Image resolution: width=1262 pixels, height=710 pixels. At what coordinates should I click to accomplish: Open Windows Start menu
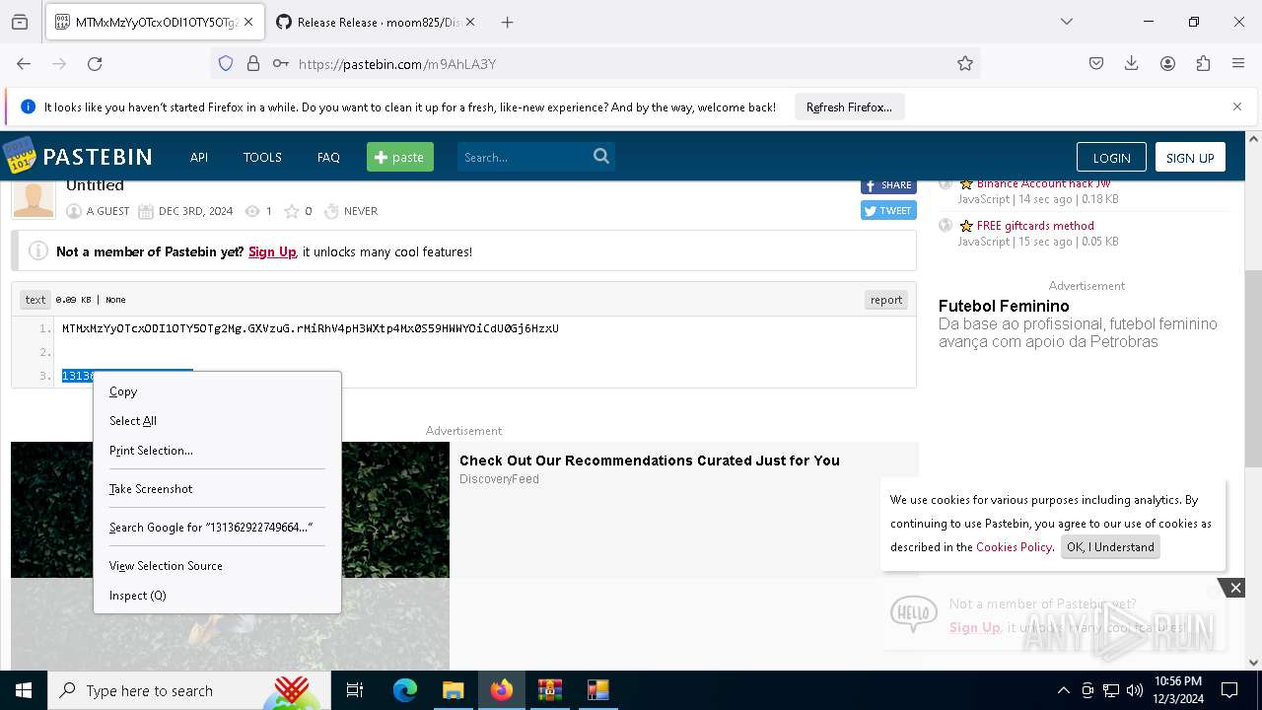pyautogui.click(x=24, y=690)
